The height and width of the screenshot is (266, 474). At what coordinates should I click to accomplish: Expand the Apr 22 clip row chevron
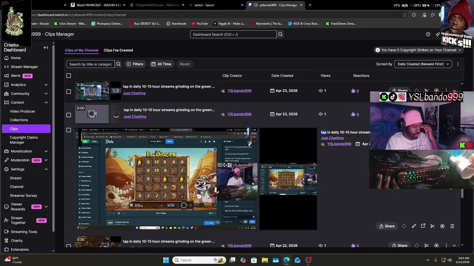pyautogui.click(x=454, y=245)
